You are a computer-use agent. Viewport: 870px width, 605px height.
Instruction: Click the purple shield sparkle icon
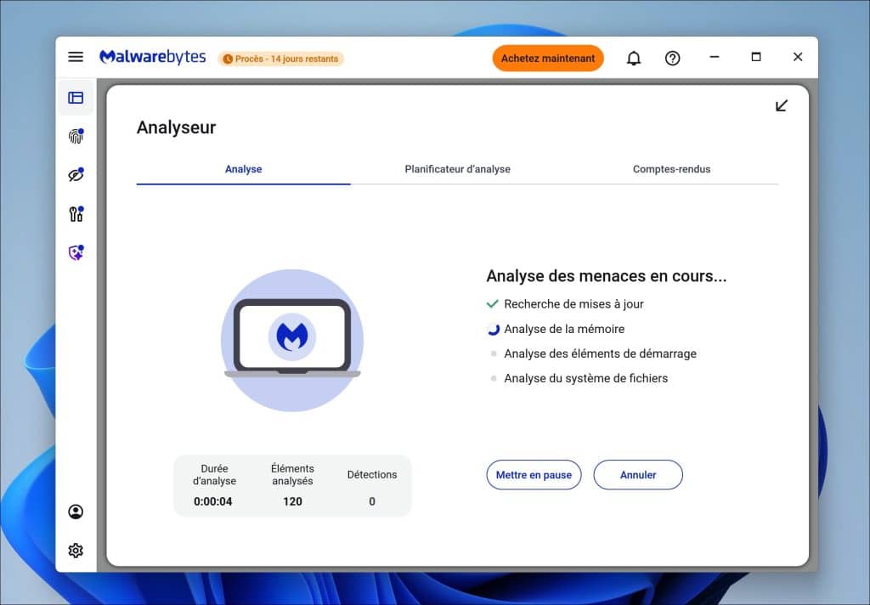[76, 252]
